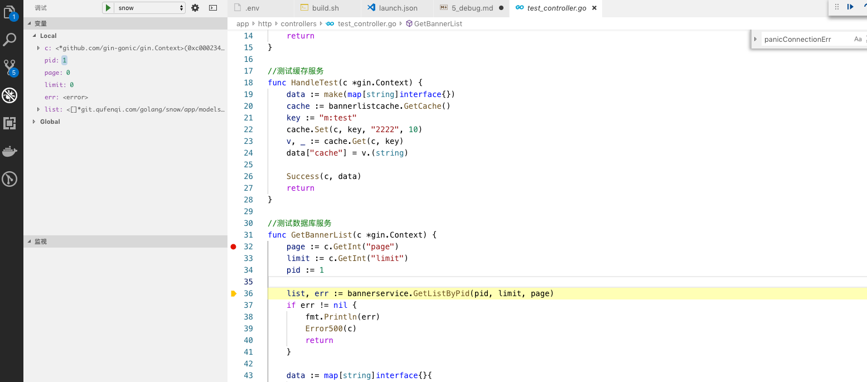Open launch.json via the gear icon
This screenshot has width=867, height=382.
coord(195,8)
